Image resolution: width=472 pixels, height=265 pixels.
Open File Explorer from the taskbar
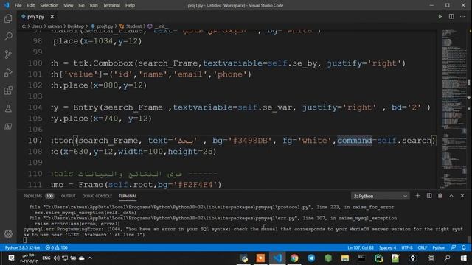pos(345,258)
